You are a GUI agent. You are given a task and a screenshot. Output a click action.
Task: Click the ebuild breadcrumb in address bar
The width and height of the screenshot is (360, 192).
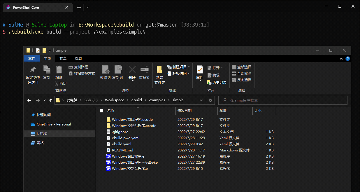pyautogui.click(x=136, y=100)
